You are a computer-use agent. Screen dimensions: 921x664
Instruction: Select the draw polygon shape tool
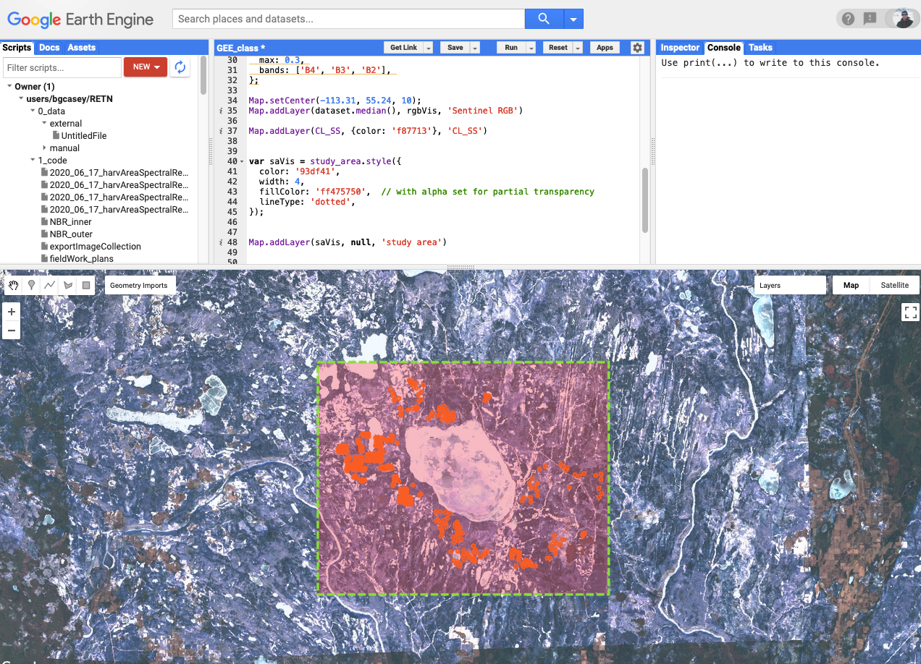coord(68,286)
